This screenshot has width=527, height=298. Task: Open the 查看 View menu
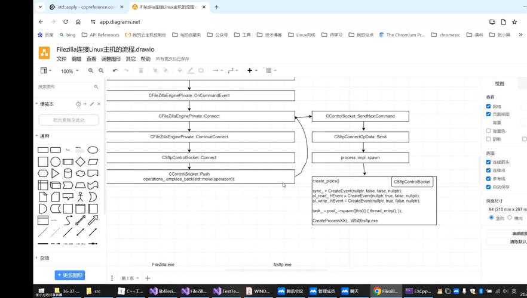click(91, 59)
